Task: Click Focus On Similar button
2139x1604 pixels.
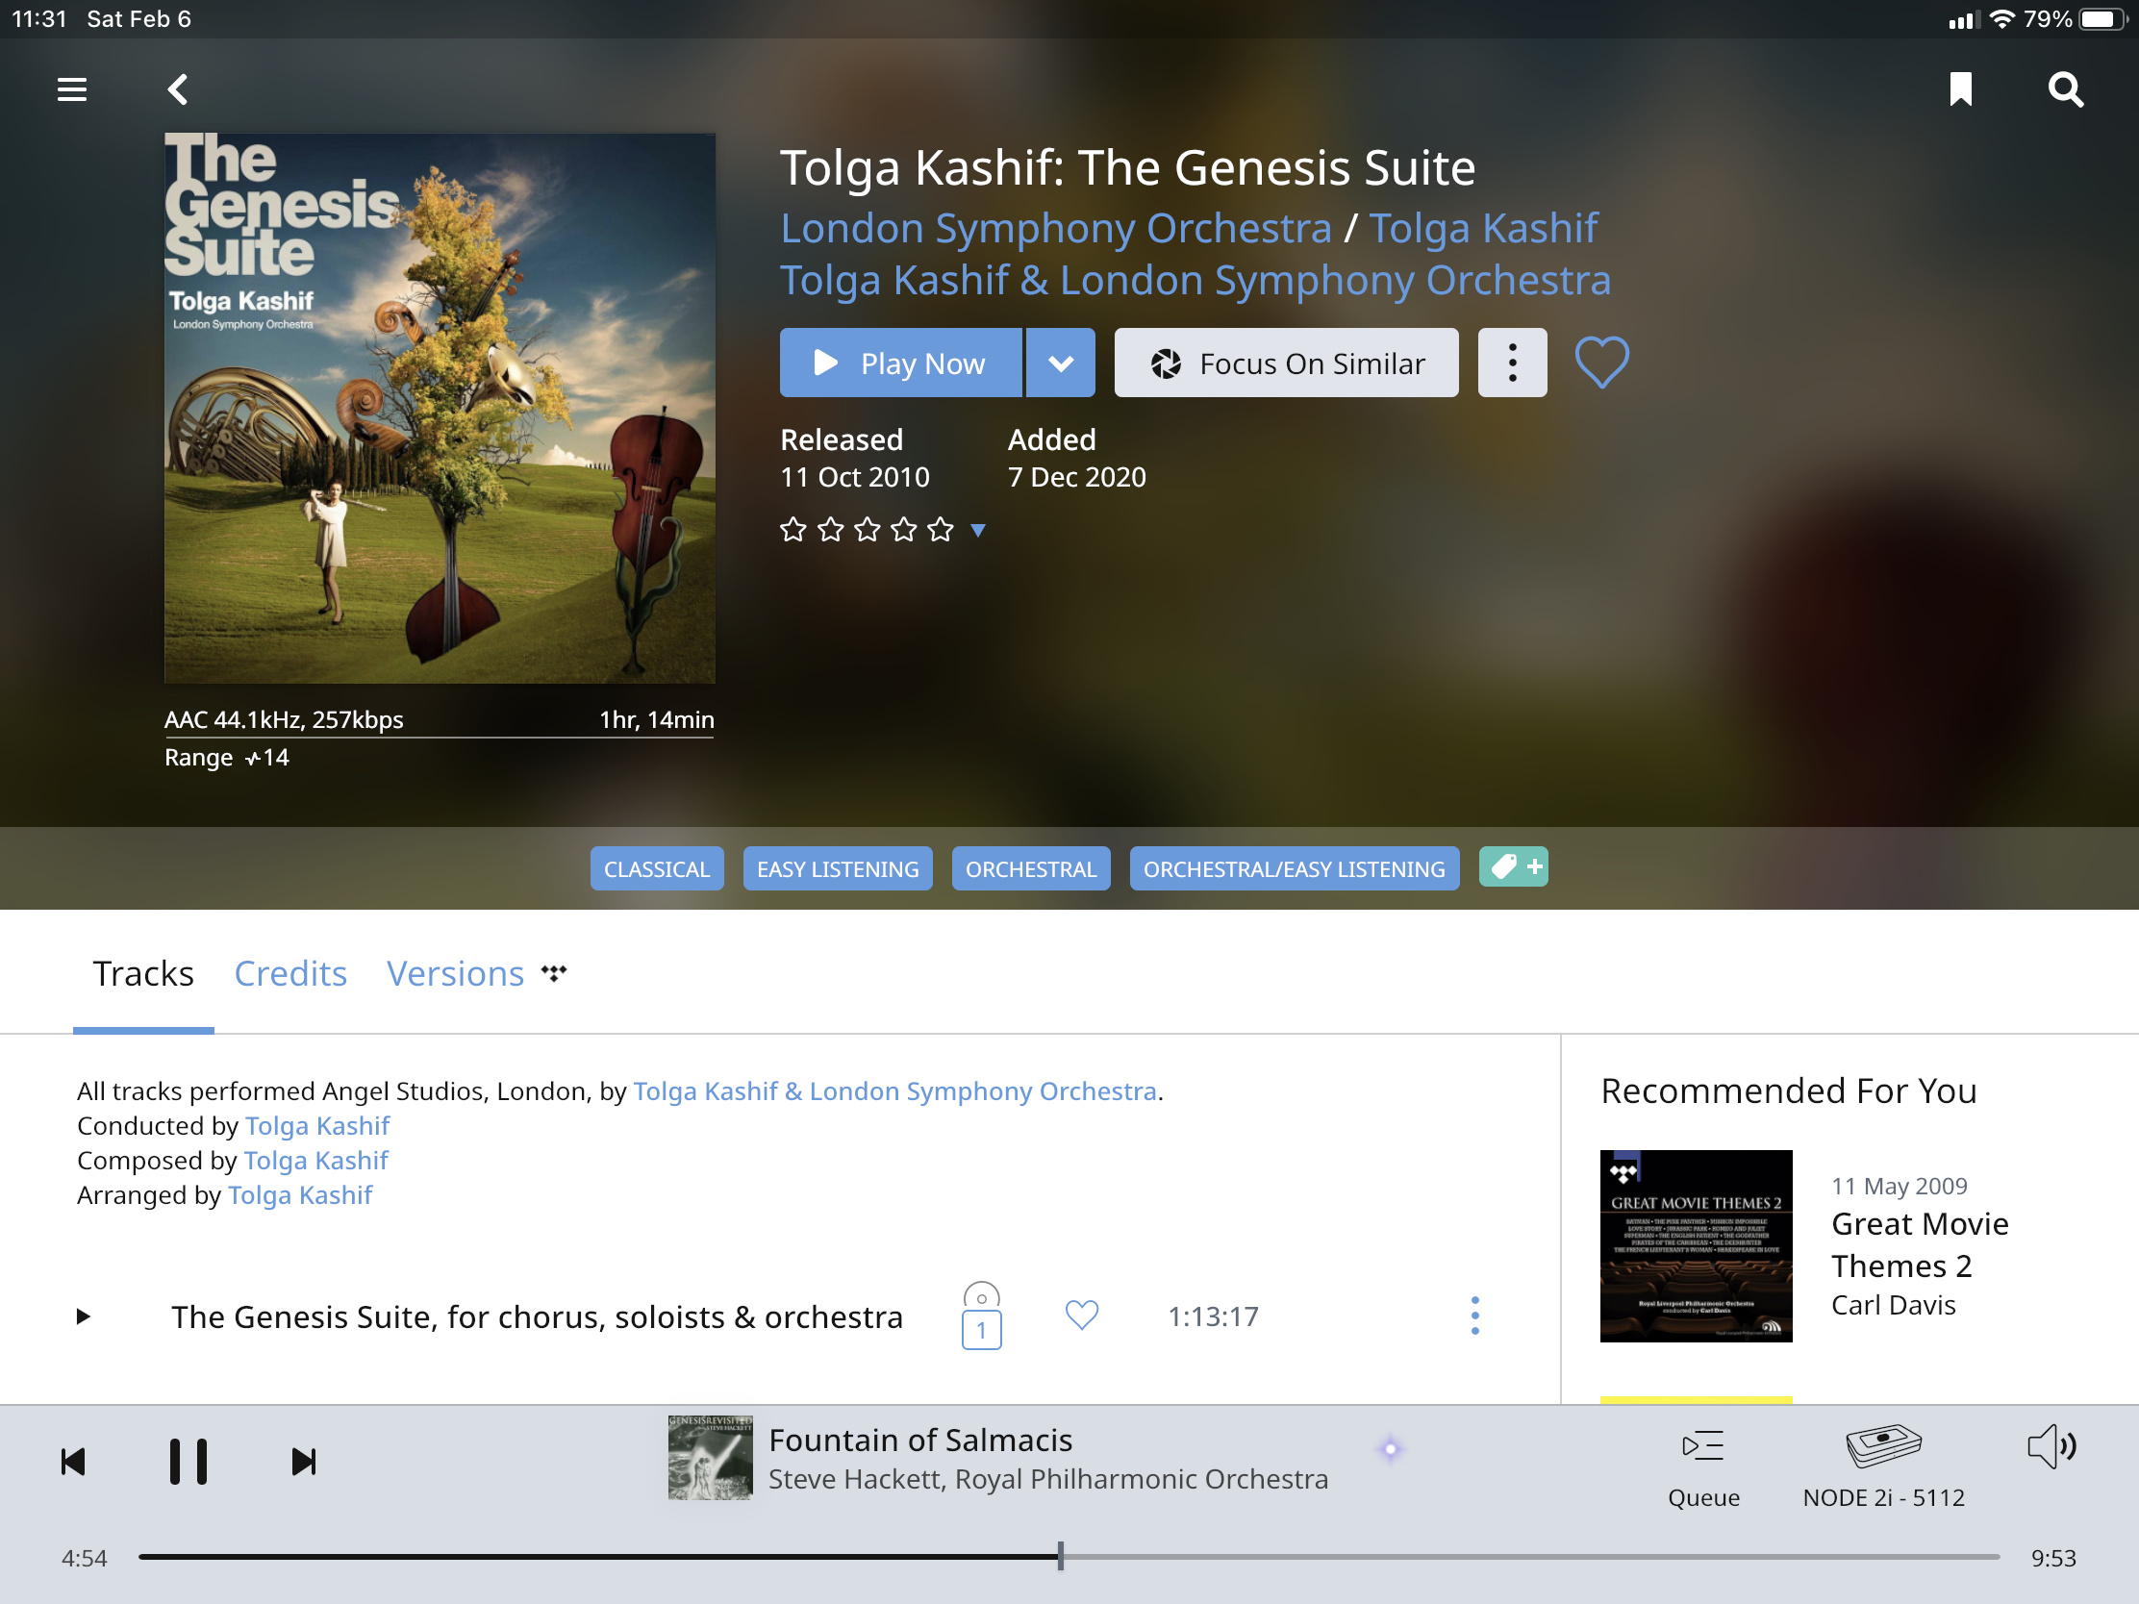Action: coord(1286,363)
